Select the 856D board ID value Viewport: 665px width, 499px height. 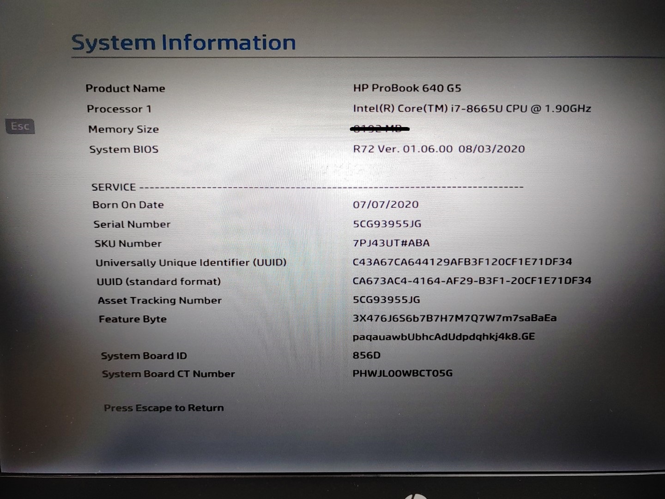click(367, 355)
